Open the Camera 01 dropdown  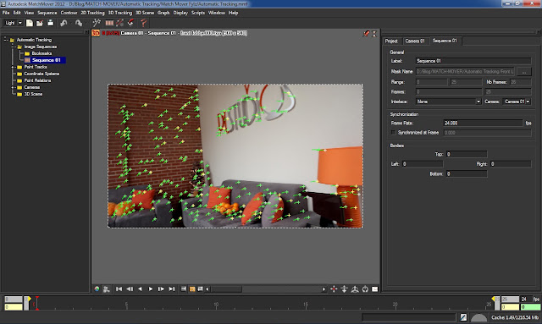(x=517, y=102)
